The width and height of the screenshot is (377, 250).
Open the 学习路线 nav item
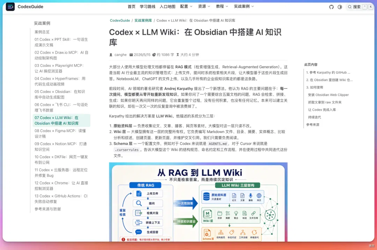click(148, 7)
